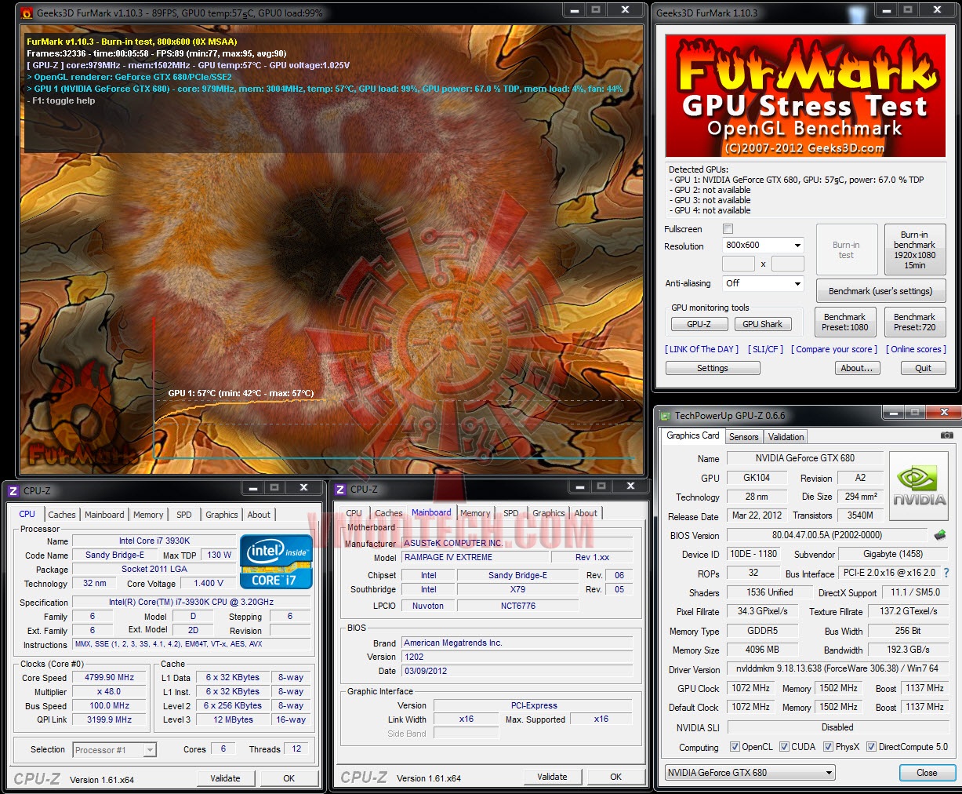Click the custom resolution width field
The image size is (962, 794).
pyautogui.click(x=739, y=264)
